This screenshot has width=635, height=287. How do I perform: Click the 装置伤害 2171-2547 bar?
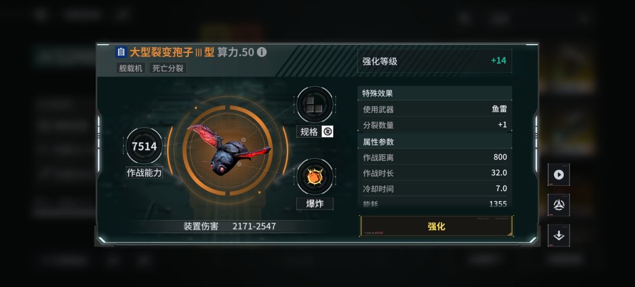(x=230, y=226)
